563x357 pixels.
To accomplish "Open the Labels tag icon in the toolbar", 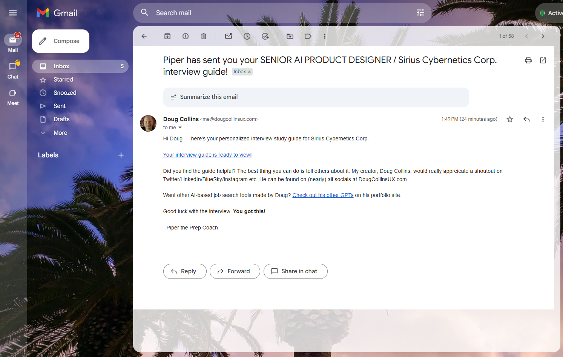I will point(308,36).
